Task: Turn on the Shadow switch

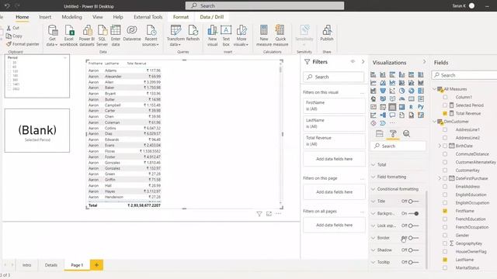Action: (x=413, y=250)
